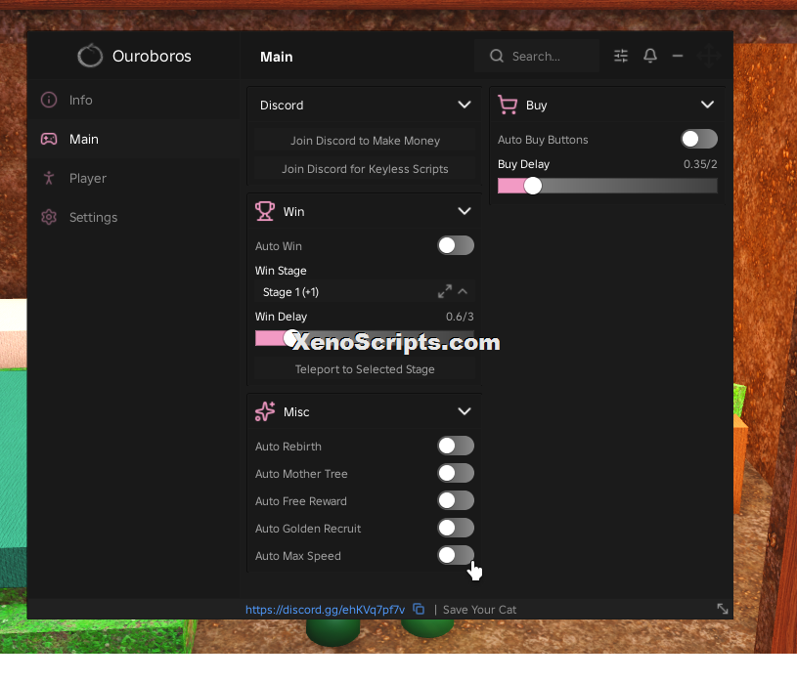Collapse the Win section chevron

point(465,211)
